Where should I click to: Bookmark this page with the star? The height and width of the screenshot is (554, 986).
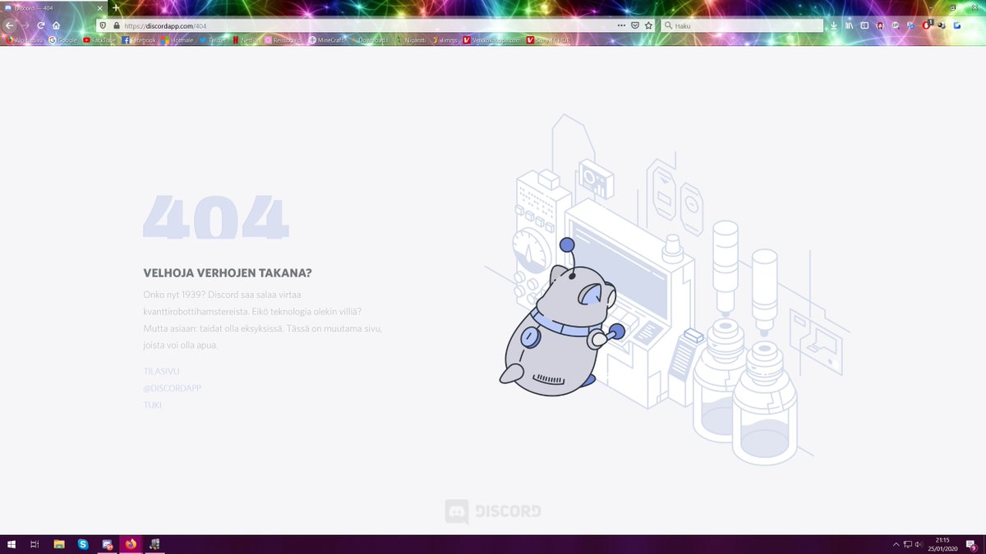click(648, 25)
